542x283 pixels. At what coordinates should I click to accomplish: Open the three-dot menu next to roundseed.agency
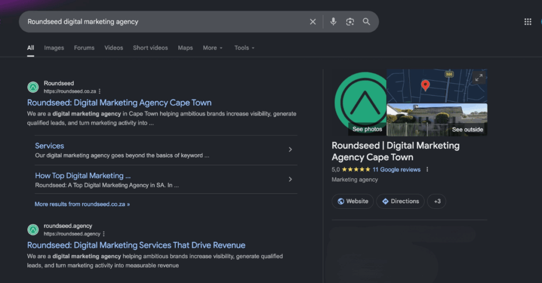tap(104, 234)
